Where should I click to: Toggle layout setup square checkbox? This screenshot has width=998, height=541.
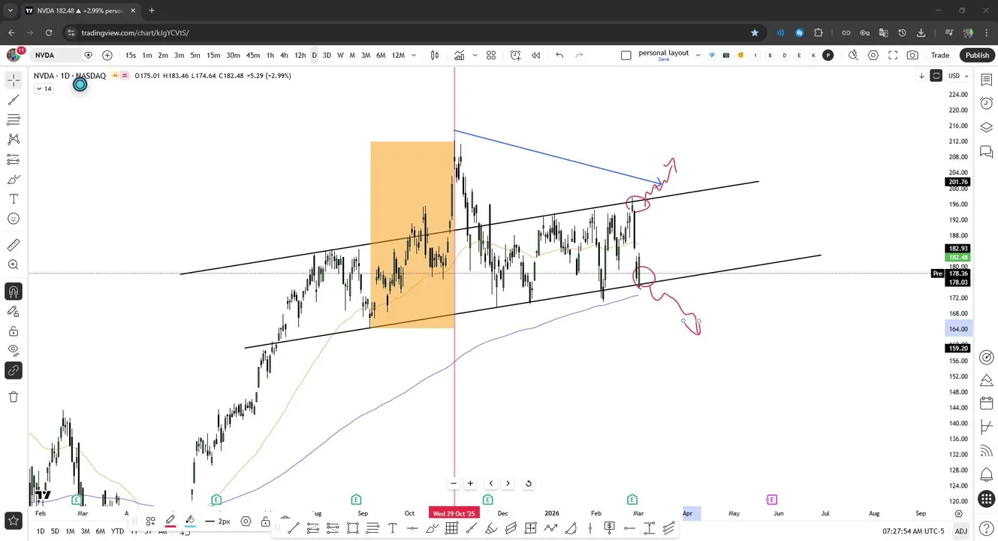(x=626, y=55)
